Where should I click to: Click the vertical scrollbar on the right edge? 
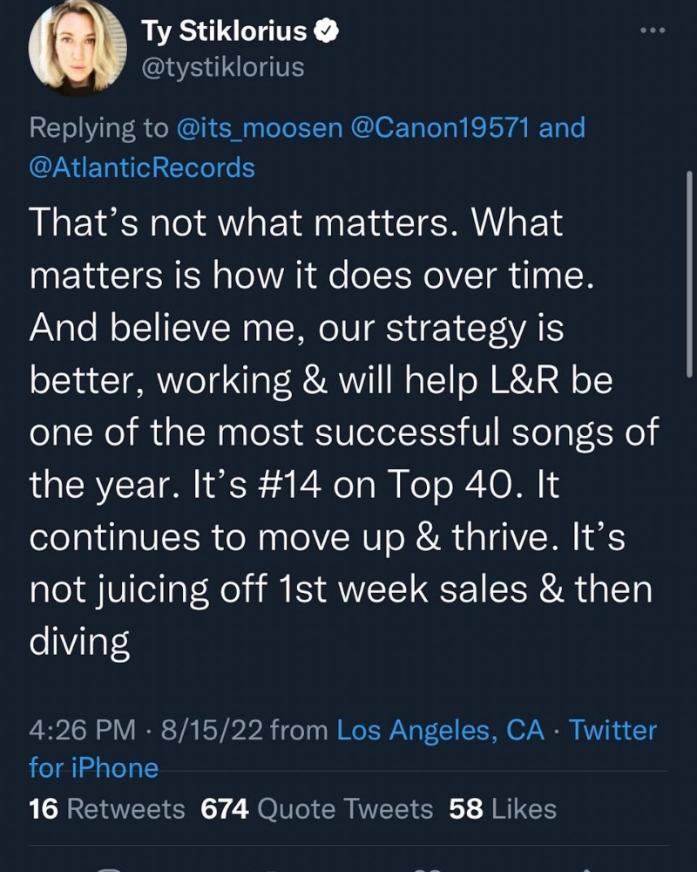pyautogui.click(x=690, y=275)
